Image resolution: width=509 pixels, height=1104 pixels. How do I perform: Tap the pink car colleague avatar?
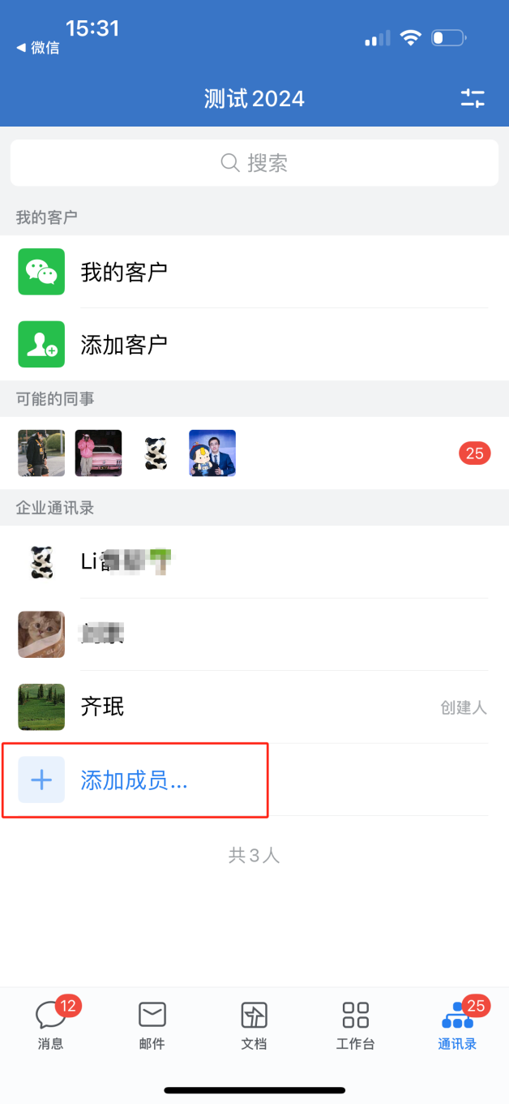[x=99, y=453]
